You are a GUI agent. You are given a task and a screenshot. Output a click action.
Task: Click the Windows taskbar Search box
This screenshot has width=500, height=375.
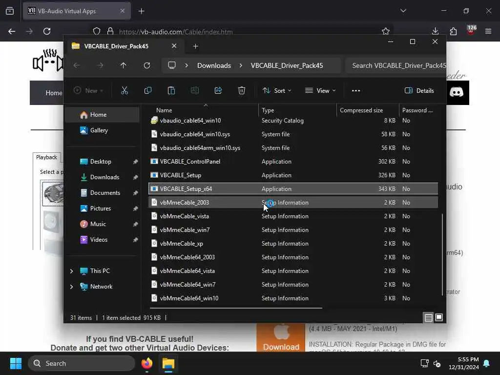pos(82,363)
